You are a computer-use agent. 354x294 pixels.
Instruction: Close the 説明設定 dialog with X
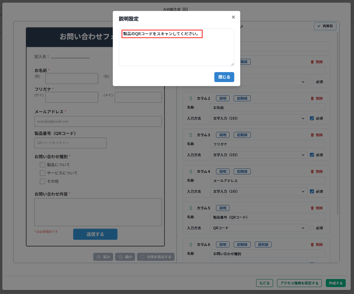point(233,17)
